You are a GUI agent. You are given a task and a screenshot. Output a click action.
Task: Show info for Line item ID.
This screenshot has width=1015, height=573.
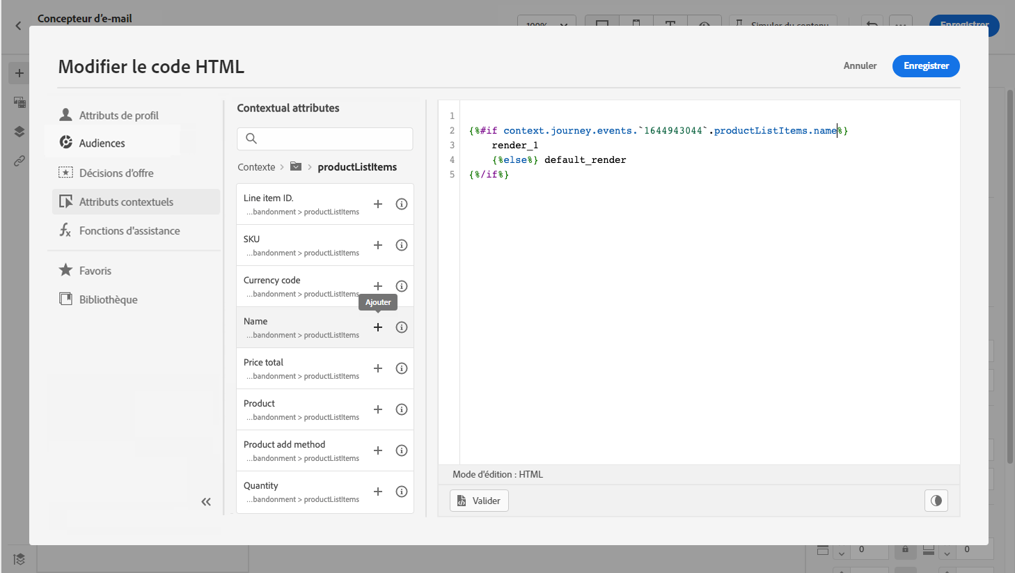pyautogui.click(x=402, y=204)
